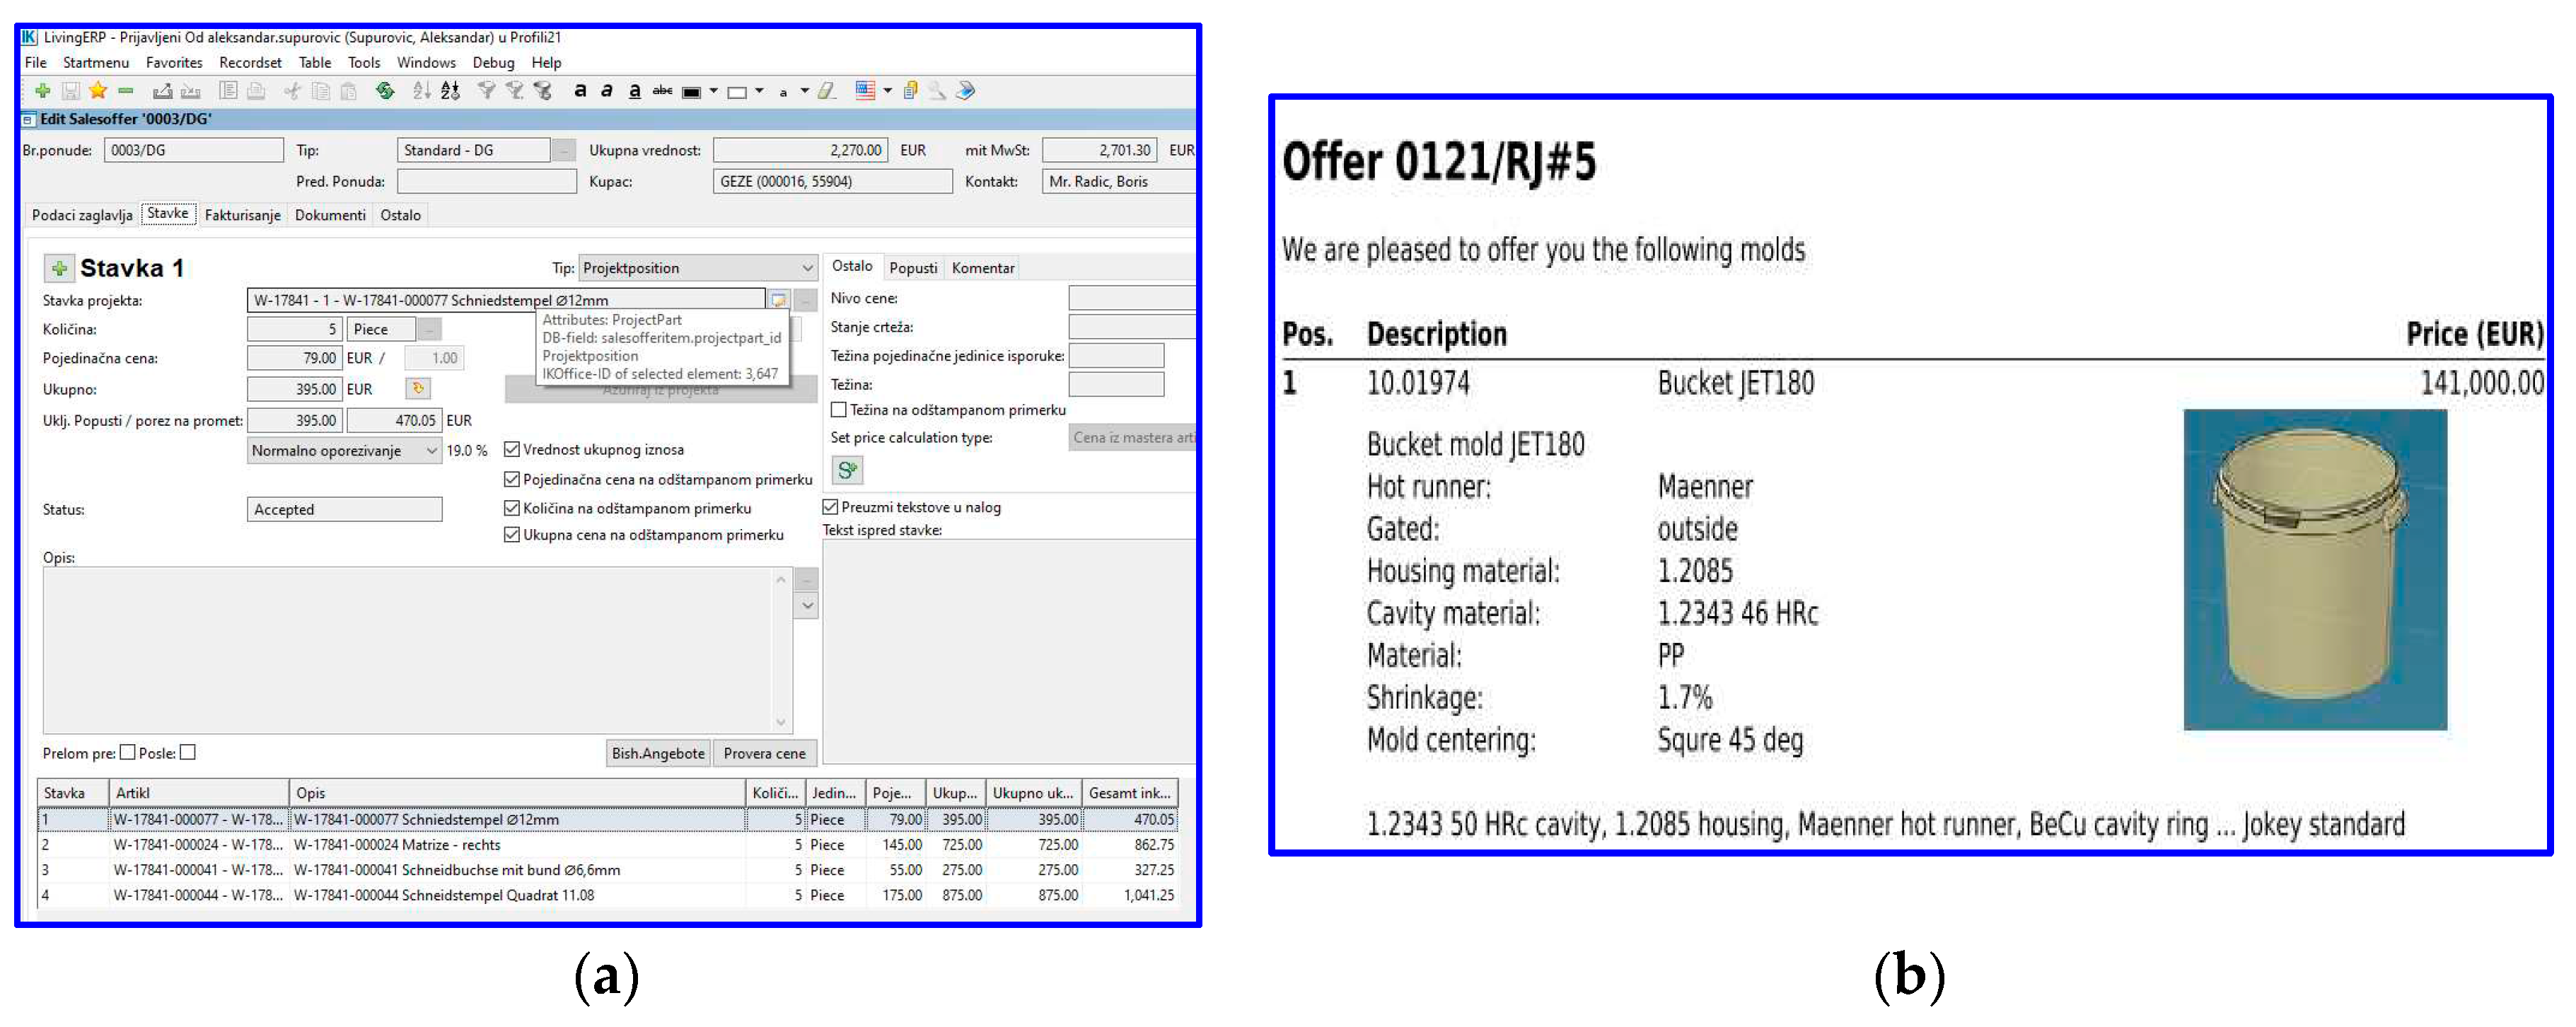The image size is (2576, 1027).
Task: Click the 'Bish.Angebote' button
Action: [x=658, y=753]
